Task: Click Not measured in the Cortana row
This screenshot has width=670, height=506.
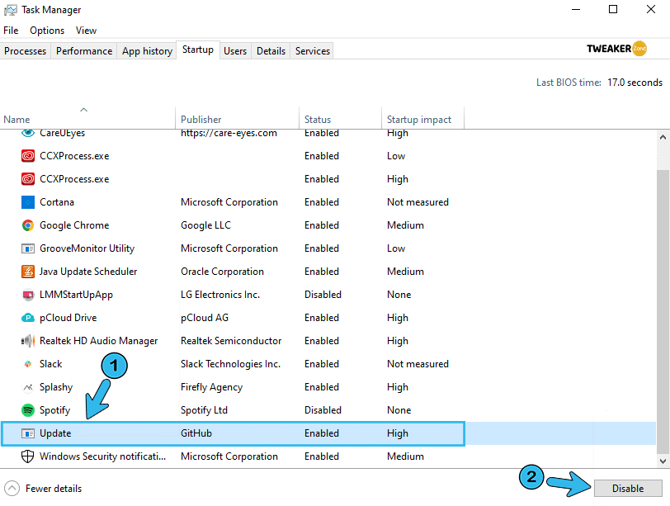Action: (418, 202)
